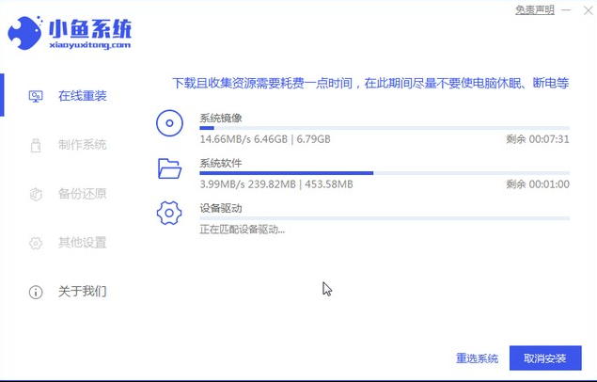Click the 3.99MB/s 239.82MB | 453.58MB text
Screen dimensions: 597x382
(x=276, y=184)
